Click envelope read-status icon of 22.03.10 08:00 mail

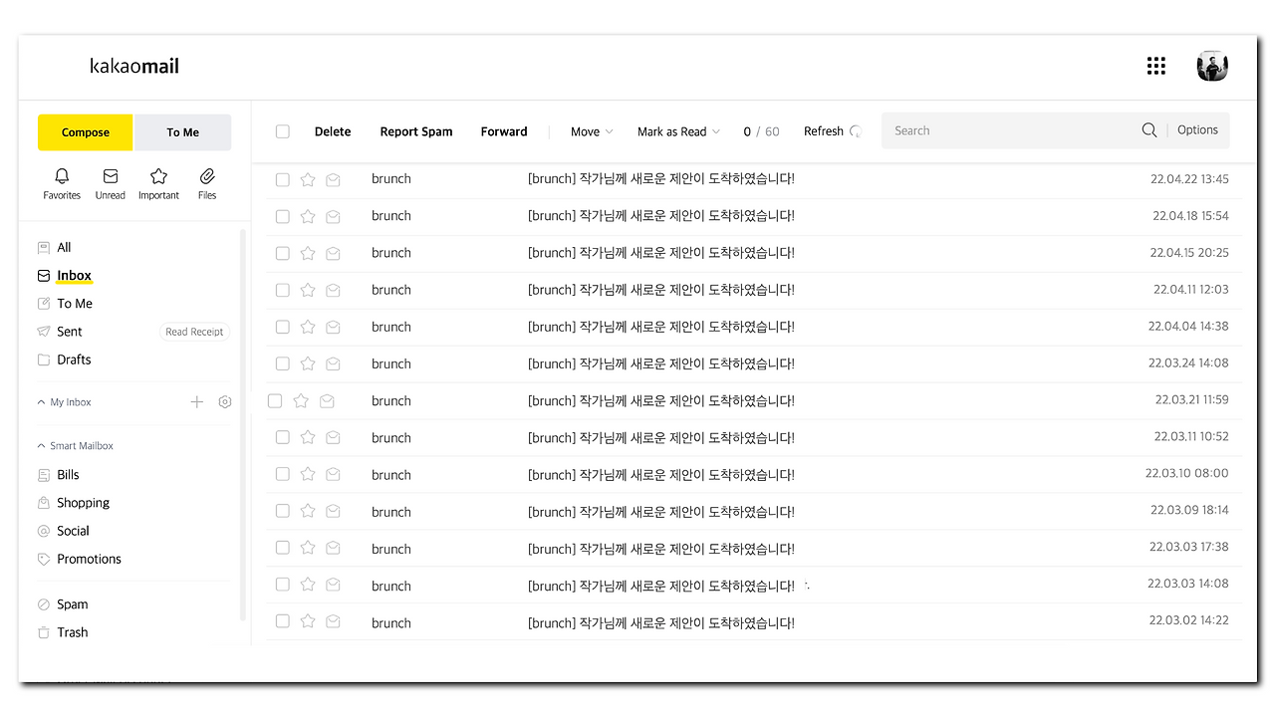tap(333, 475)
